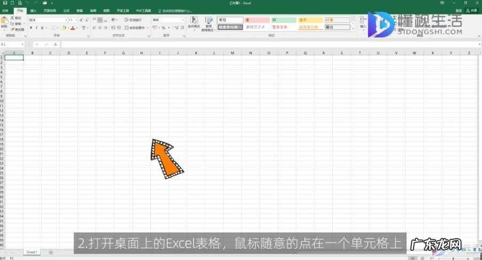Open the PDF工具集 tab
482x260 pixels.
[144, 11]
